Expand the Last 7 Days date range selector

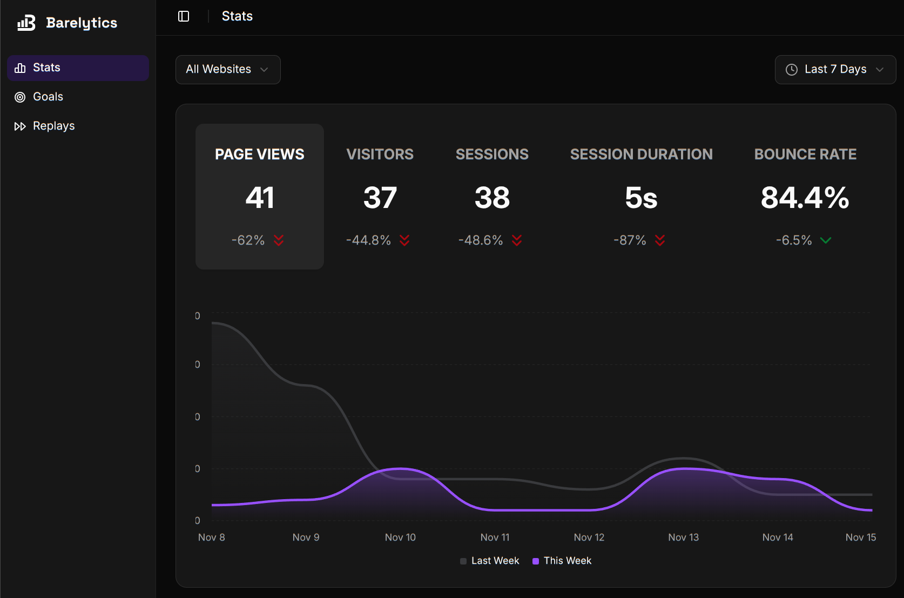pos(835,70)
